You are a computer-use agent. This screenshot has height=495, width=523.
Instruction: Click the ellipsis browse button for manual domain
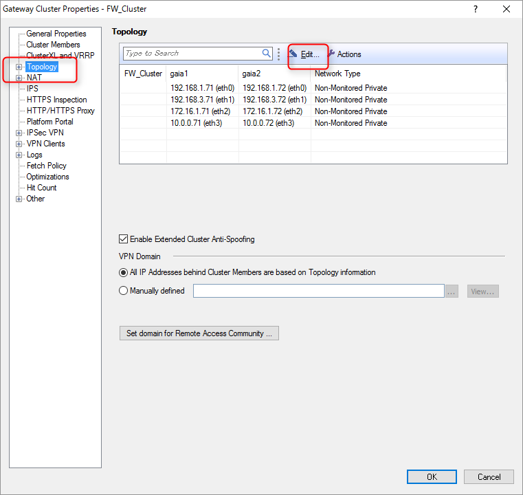(x=452, y=291)
